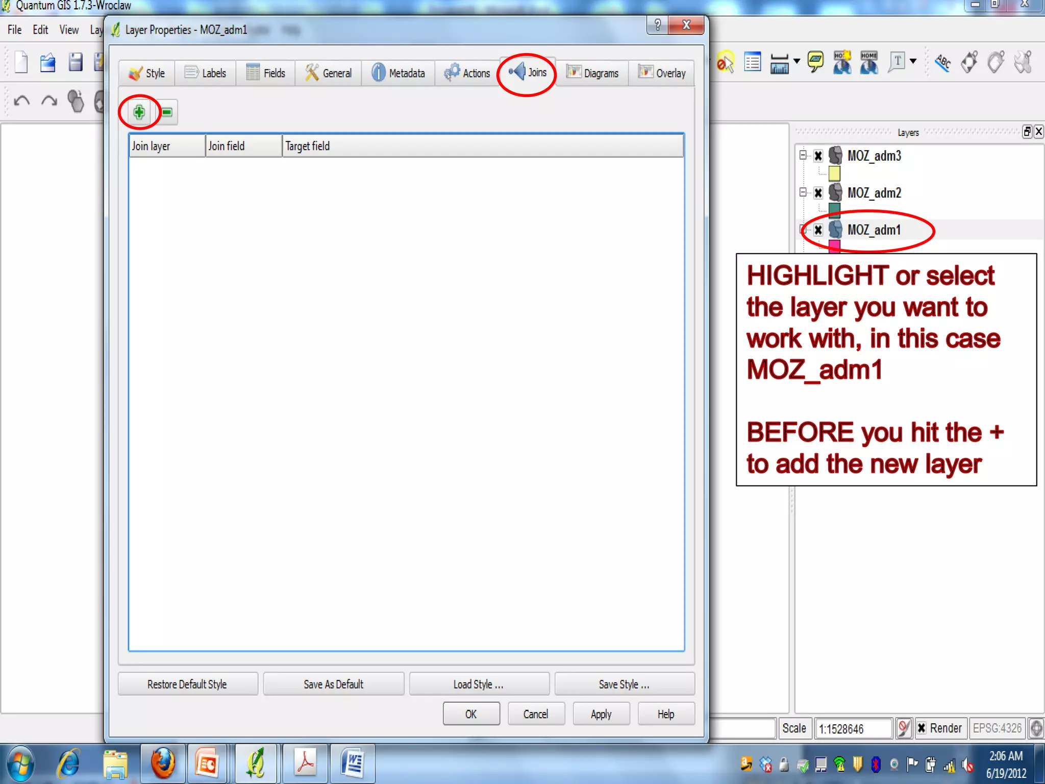Click the Load Style button

click(479, 684)
